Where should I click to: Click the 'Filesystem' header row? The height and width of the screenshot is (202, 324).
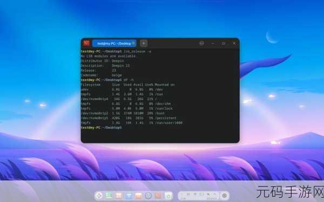point(127,85)
